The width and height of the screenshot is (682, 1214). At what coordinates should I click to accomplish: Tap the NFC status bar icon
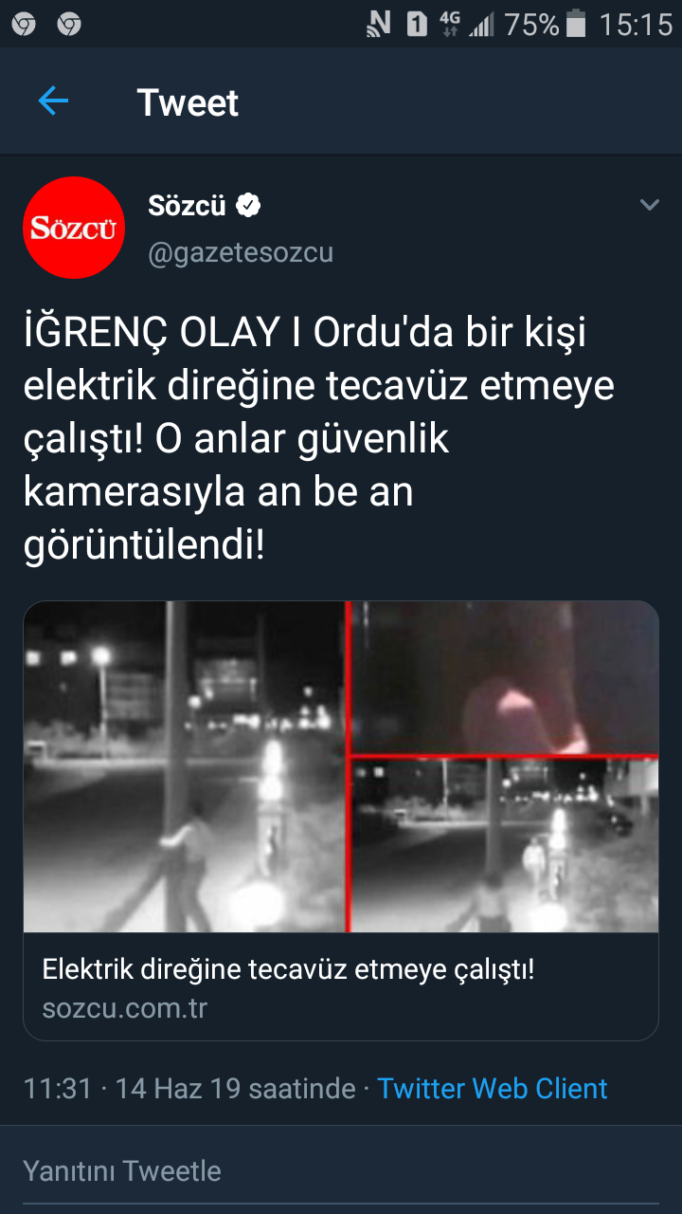[x=379, y=25]
